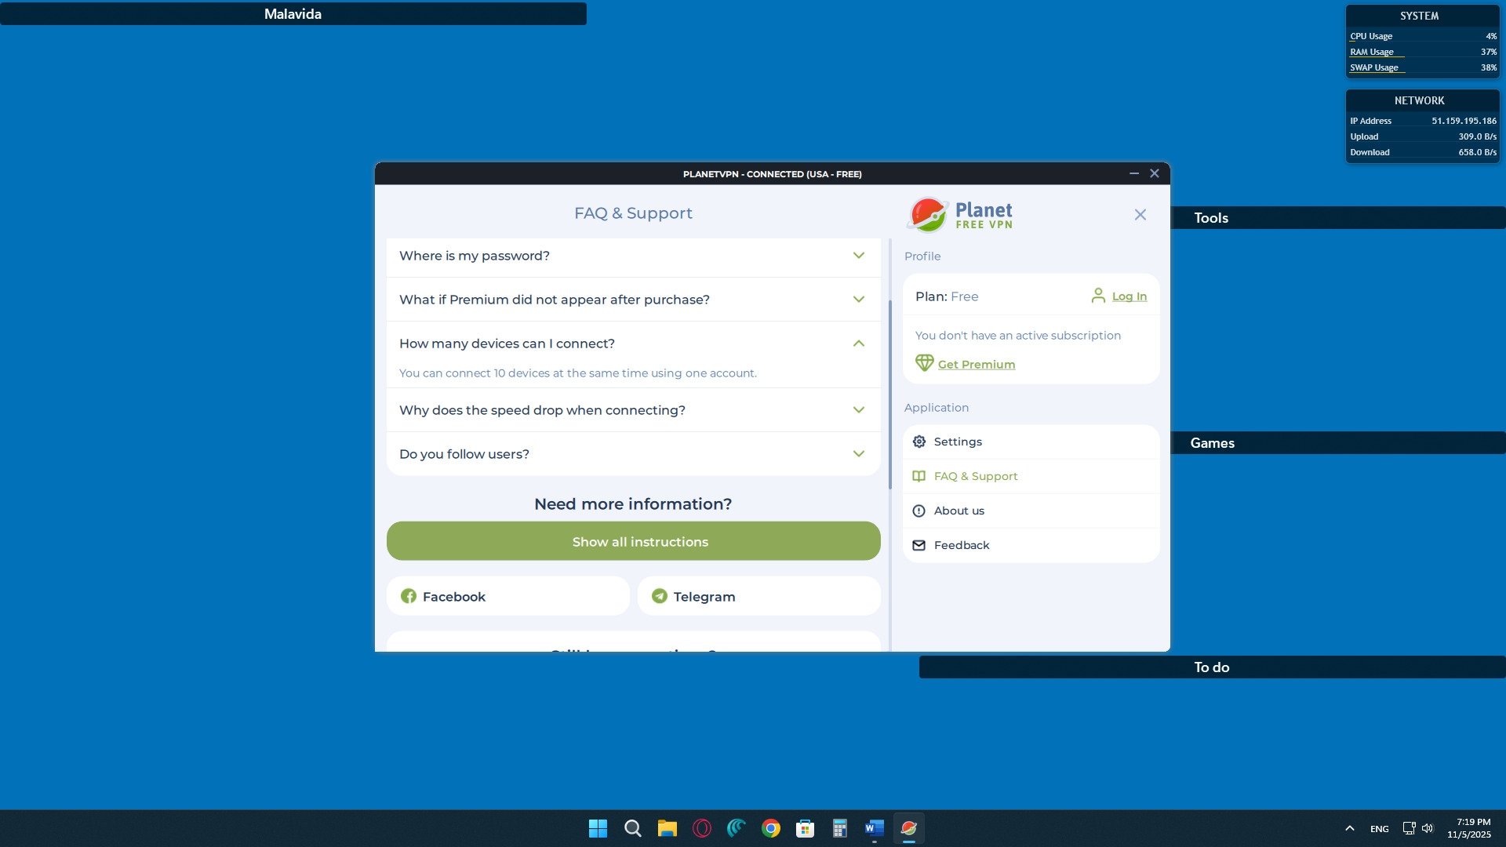The image size is (1506, 847).
Task: Click the Get Premium diamond icon
Action: (924, 363)
